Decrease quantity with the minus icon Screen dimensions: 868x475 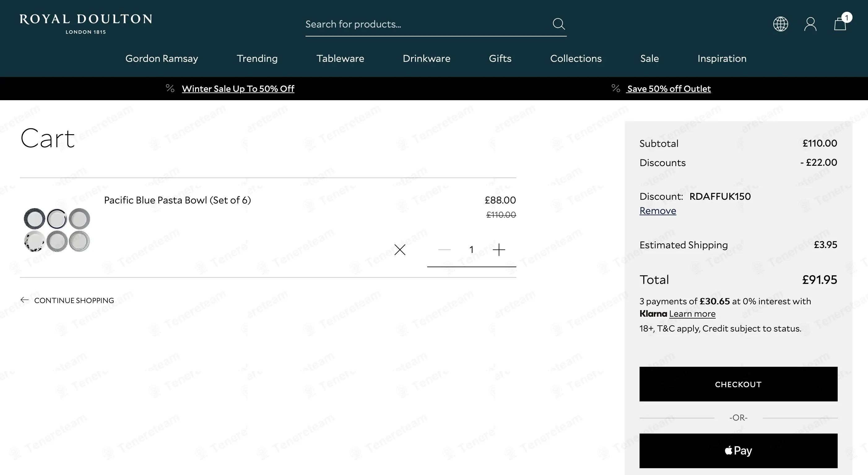click(445, 250)
